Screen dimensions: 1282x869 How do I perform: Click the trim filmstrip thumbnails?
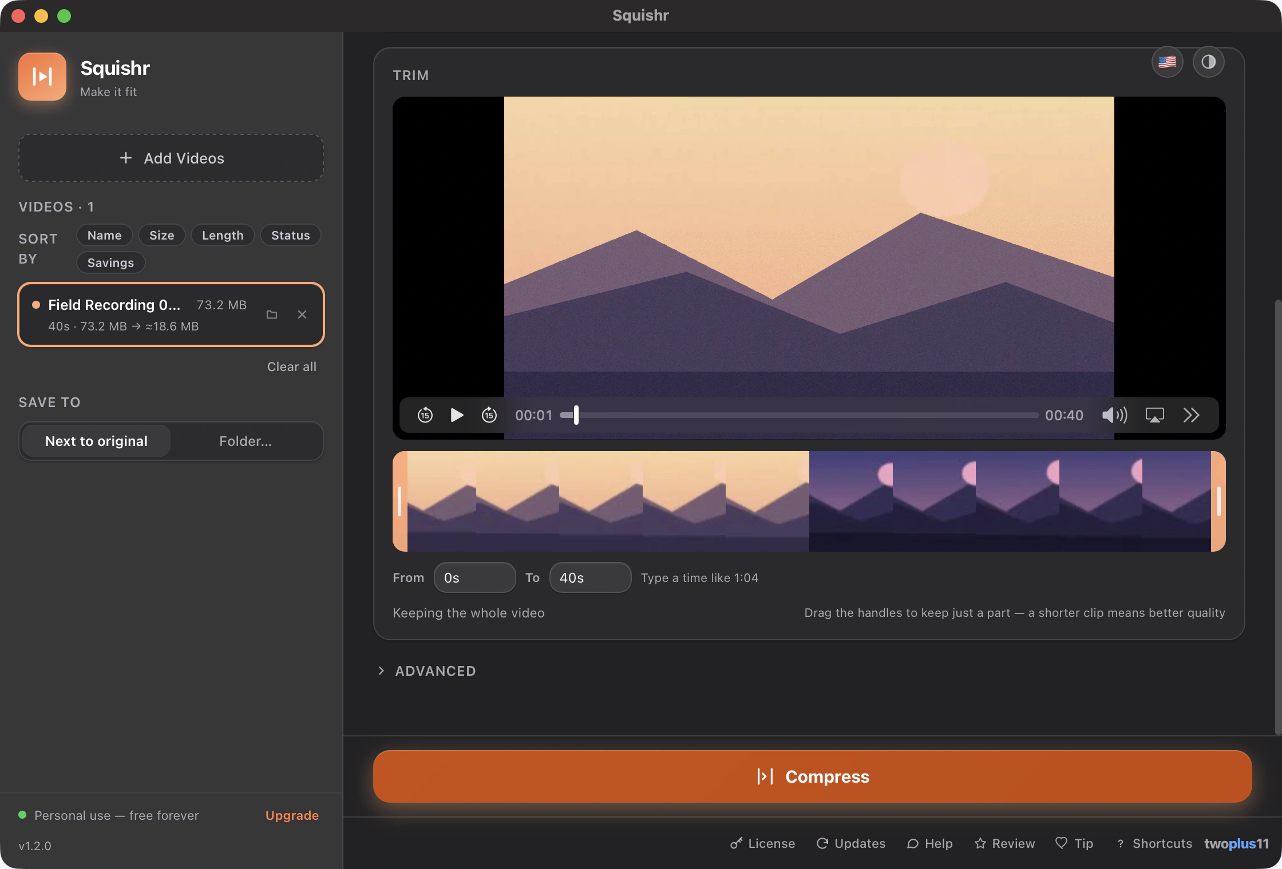pos(809,501)
